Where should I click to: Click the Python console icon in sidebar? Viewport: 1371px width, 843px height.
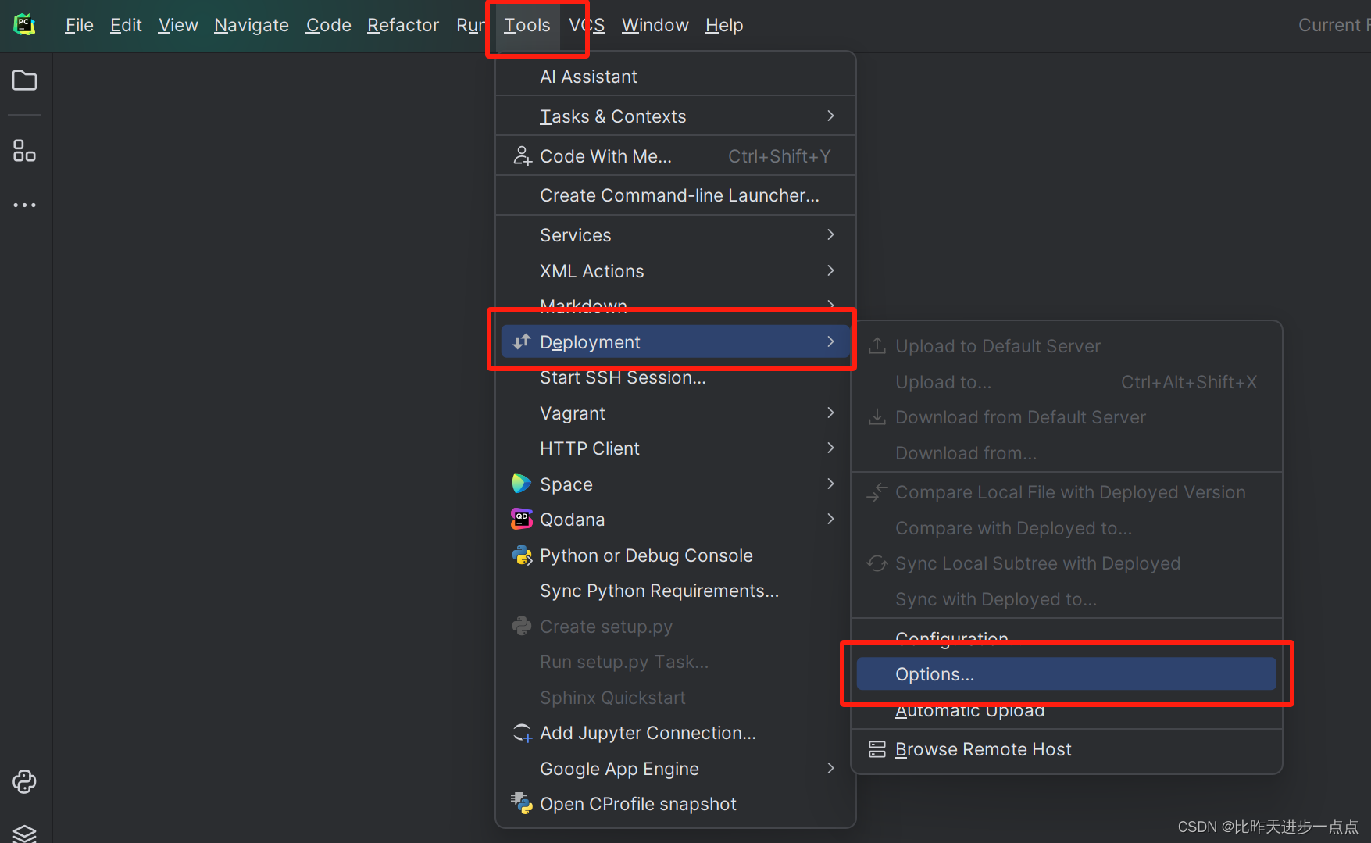click(24, 781)
